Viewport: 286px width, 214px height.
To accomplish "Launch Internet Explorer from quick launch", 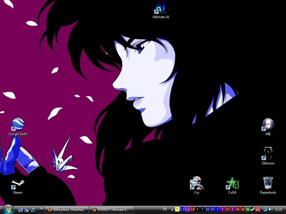I will pyautogui.click(x=33, y=210).
